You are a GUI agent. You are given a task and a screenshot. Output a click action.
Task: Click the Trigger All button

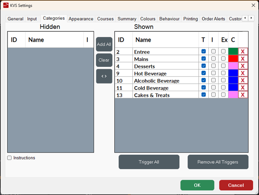point(149,162)
